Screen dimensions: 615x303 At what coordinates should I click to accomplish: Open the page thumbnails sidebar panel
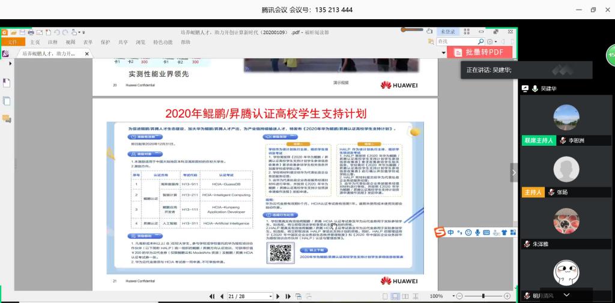7,101
